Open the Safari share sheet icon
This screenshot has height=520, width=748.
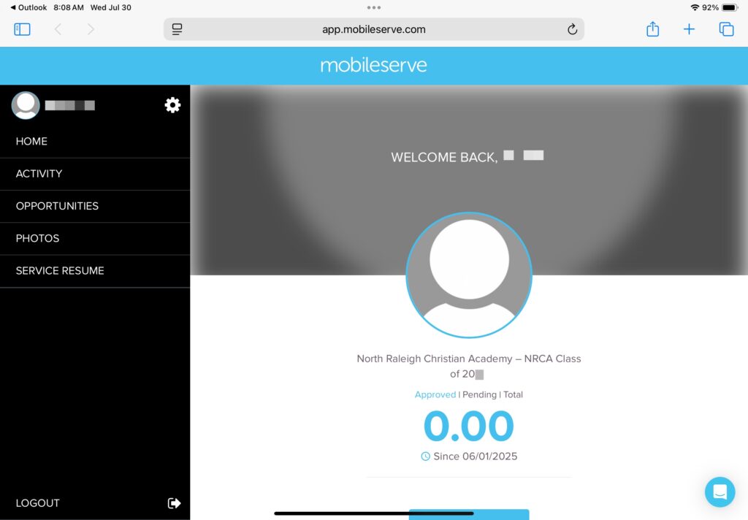[x=652, y=29]
